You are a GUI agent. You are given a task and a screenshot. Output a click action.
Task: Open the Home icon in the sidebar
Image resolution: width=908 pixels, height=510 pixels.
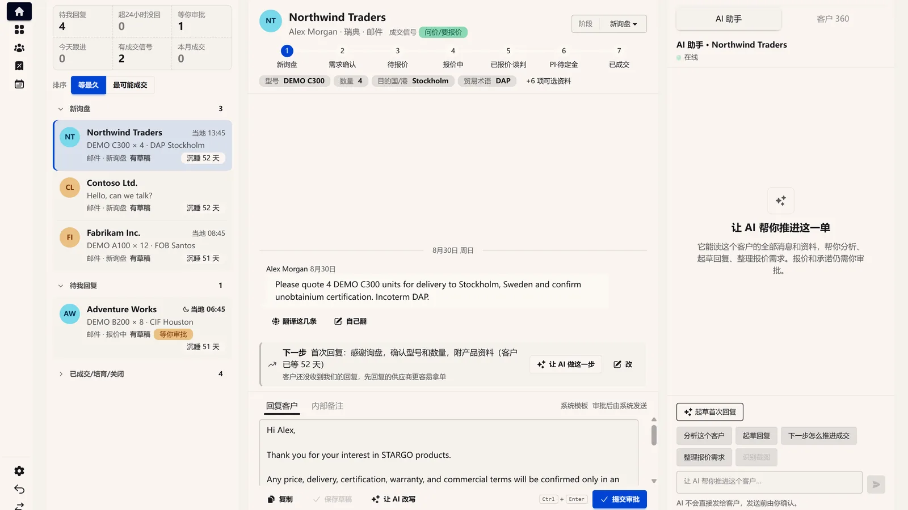point(19,11)
